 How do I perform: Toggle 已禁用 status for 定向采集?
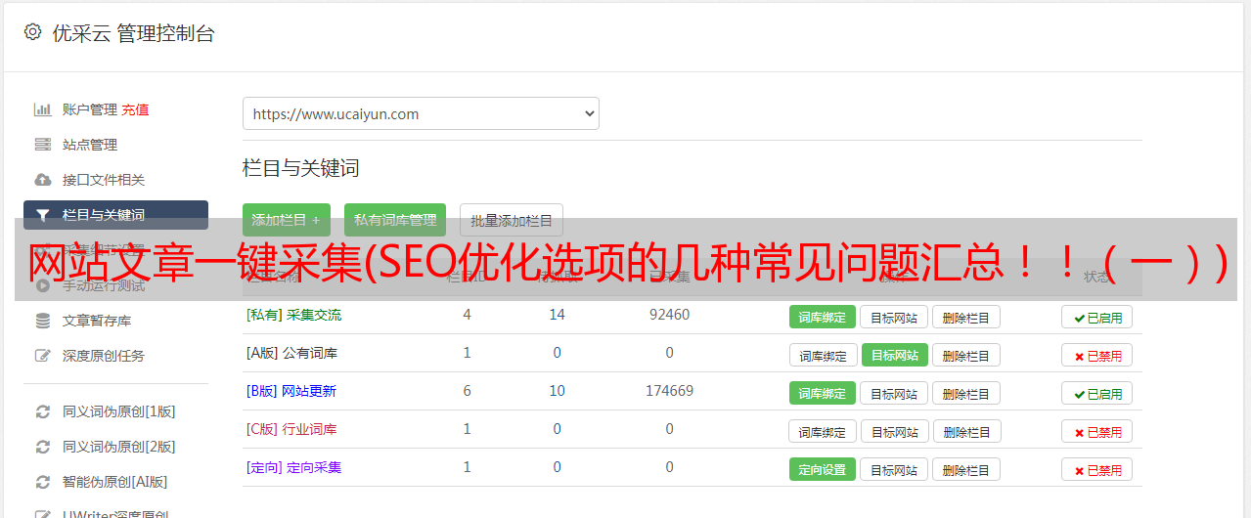[1096, 469]
